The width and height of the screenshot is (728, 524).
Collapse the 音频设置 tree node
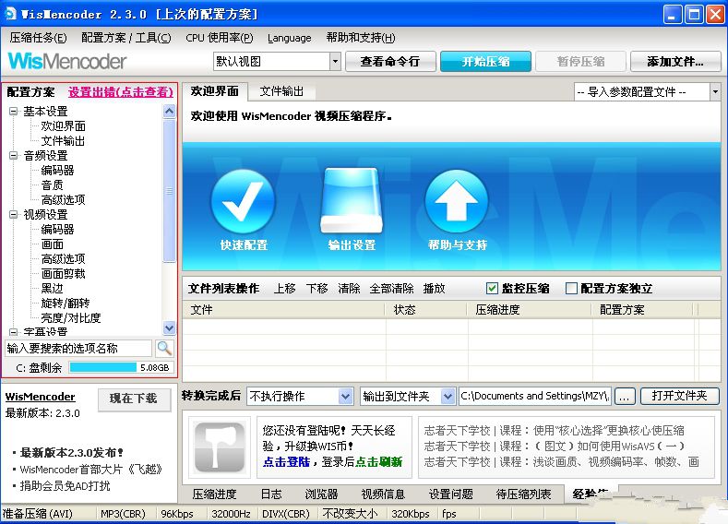tap(14, 156)
